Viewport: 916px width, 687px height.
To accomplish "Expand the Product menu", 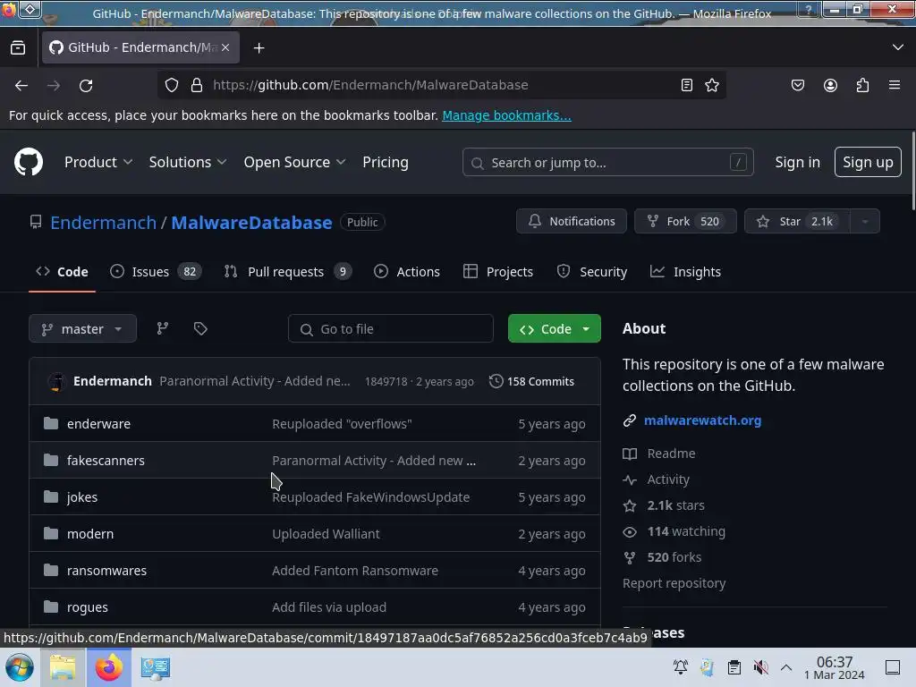I will coord(98,162).
